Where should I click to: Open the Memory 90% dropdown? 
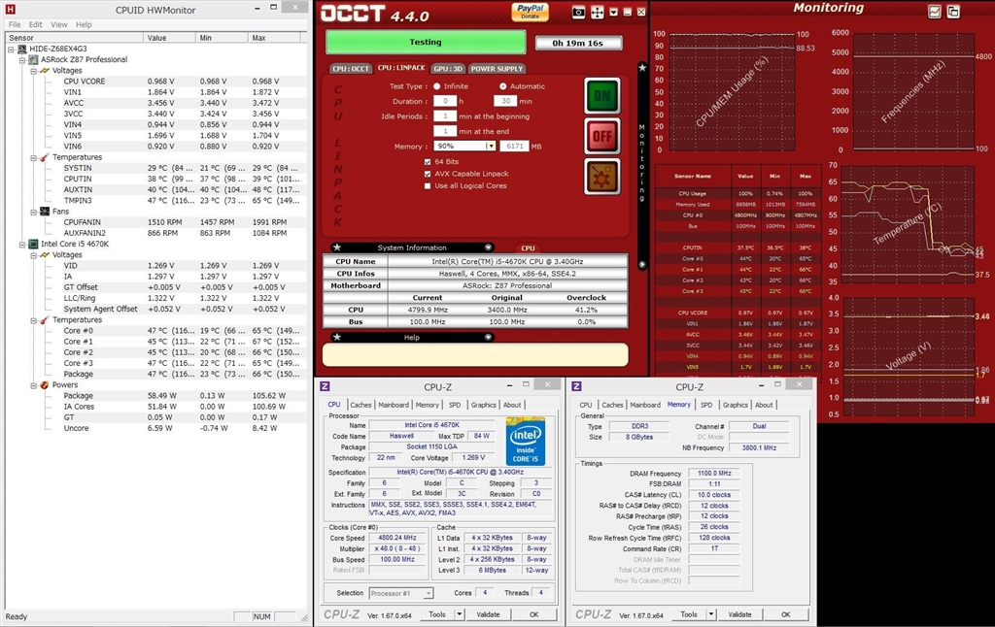coord(490,146)
